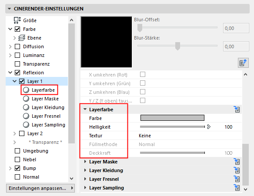
Task: Enable the Transparenz channel checkbox
Action: click(x=17, y=64)
